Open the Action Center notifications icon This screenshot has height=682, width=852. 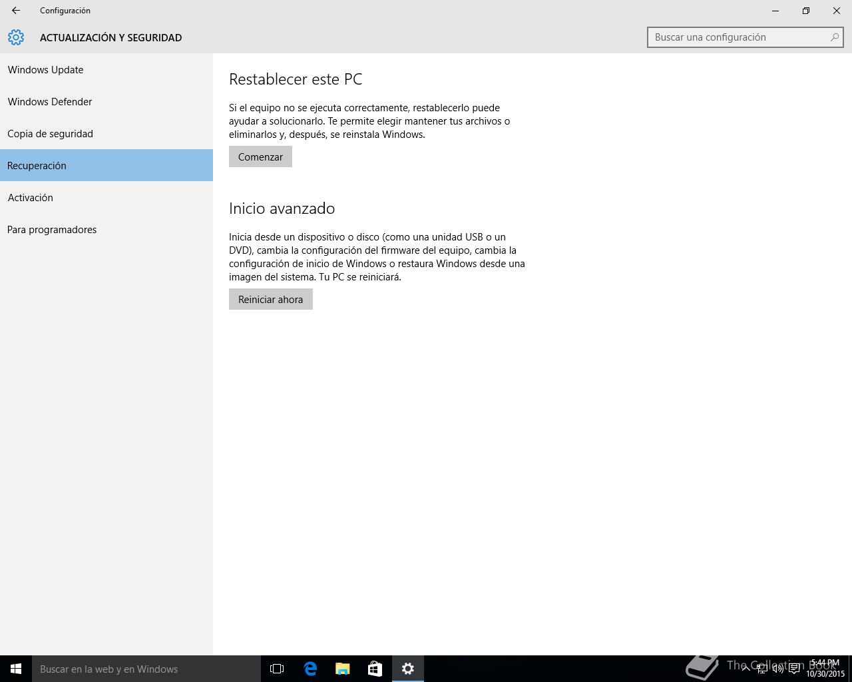point(794,669)
